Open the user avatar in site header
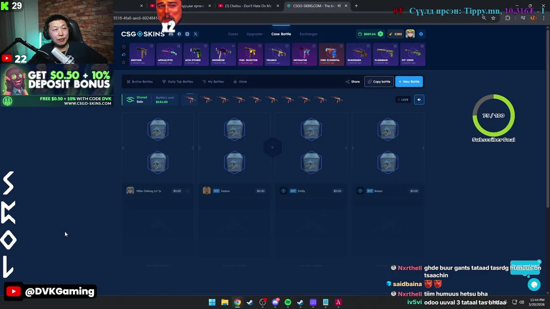This screenshot has height=309, width=550. tap(410, 34)
